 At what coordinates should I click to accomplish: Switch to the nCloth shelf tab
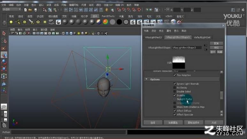(x=169, y=16)
